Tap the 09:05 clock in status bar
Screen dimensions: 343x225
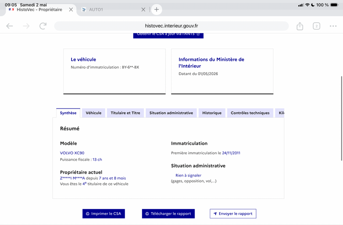point(11,5)
